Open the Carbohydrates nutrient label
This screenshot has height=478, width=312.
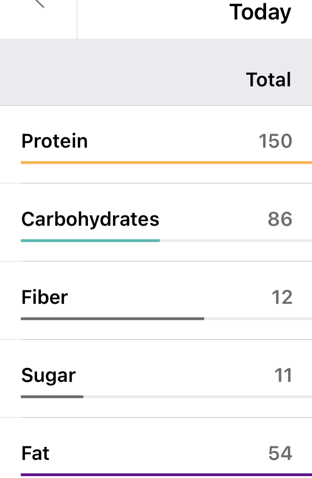(x=90, y=219)
